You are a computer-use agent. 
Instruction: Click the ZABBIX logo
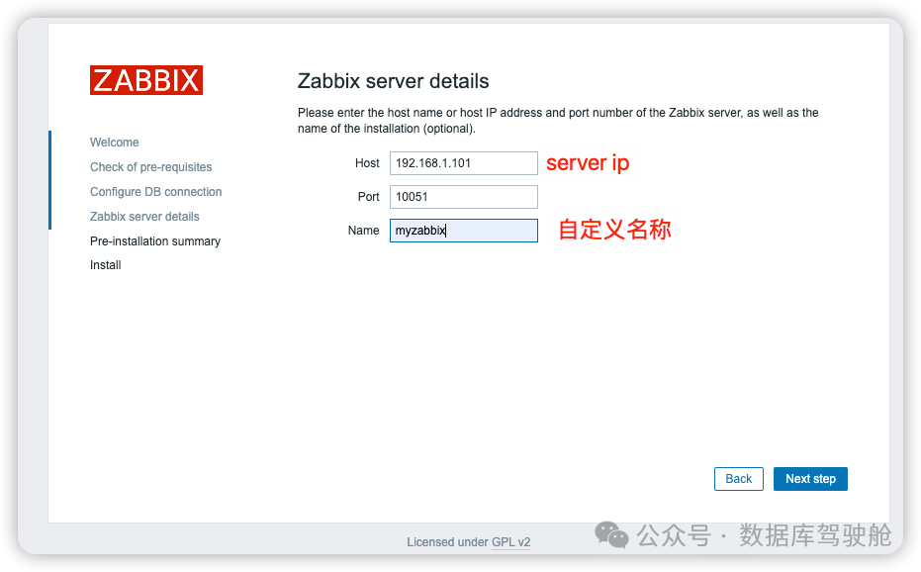[x=146, y=80]
